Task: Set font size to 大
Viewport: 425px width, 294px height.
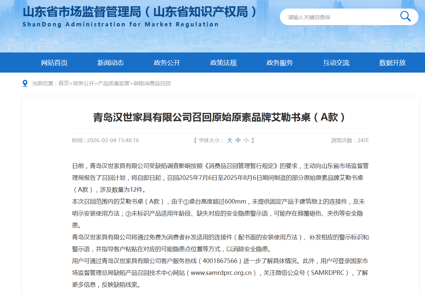Action: pos(229,141)
